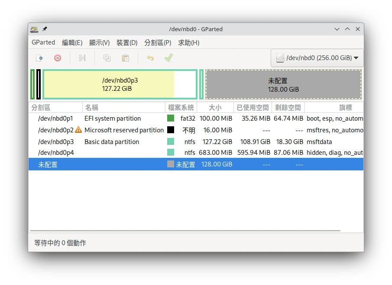Open the GParted menu
This screenshot has height=285, width=392.
point(43,42)
